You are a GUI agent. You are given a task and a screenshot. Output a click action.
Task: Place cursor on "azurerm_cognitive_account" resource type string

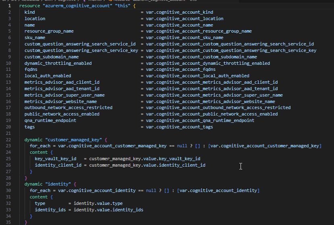[77, 6]
